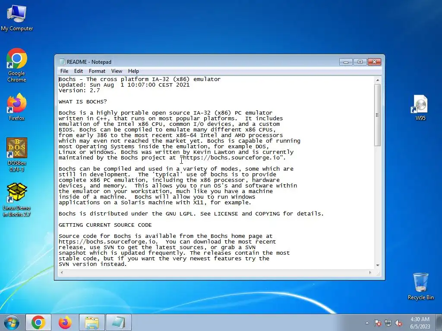
Task: Click the bochs.sourceforge.io URL in quotes
Action: (x=233, y=158)
